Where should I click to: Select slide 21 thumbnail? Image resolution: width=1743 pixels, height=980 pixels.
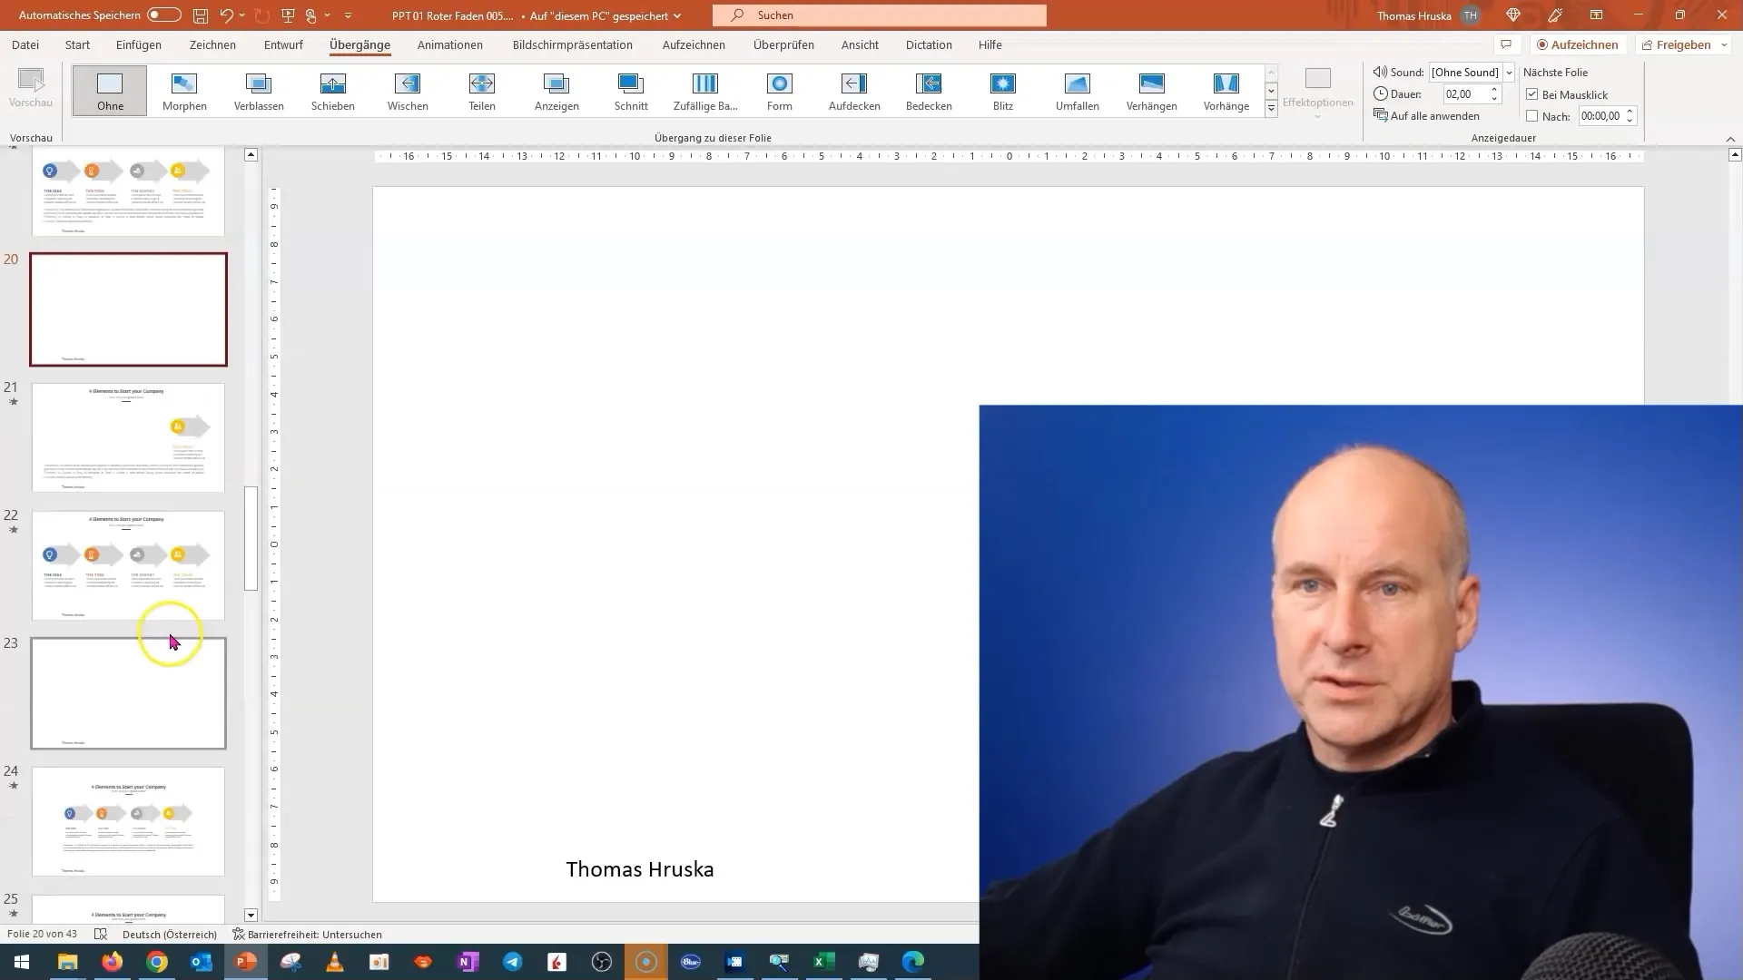(x=128, y=437)
